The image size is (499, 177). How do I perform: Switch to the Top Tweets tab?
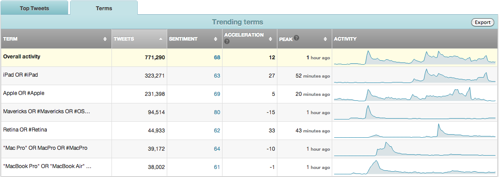(x=34, y=8)
